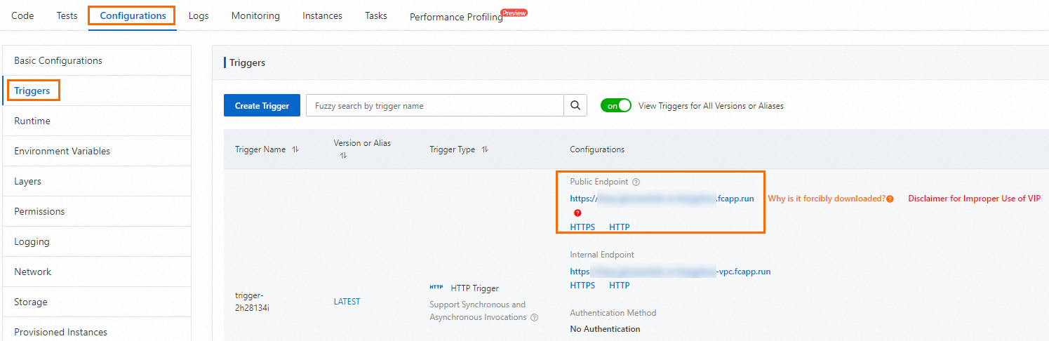This screenshot has height=341, width=1049.
Task: Open the Performance Profiling tab
Action: point(456,17)
